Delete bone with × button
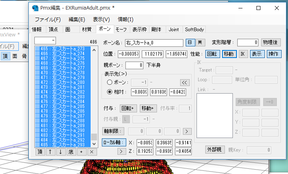 click(x=91, y=152)
